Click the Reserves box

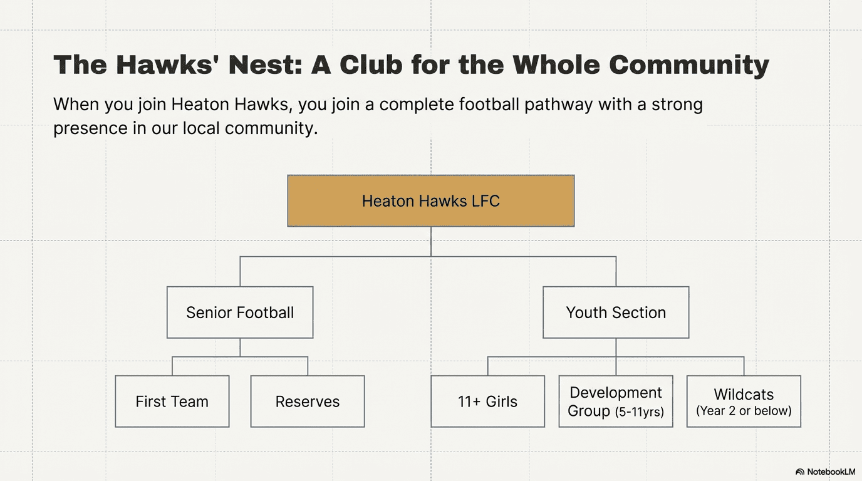pos(308,401)
